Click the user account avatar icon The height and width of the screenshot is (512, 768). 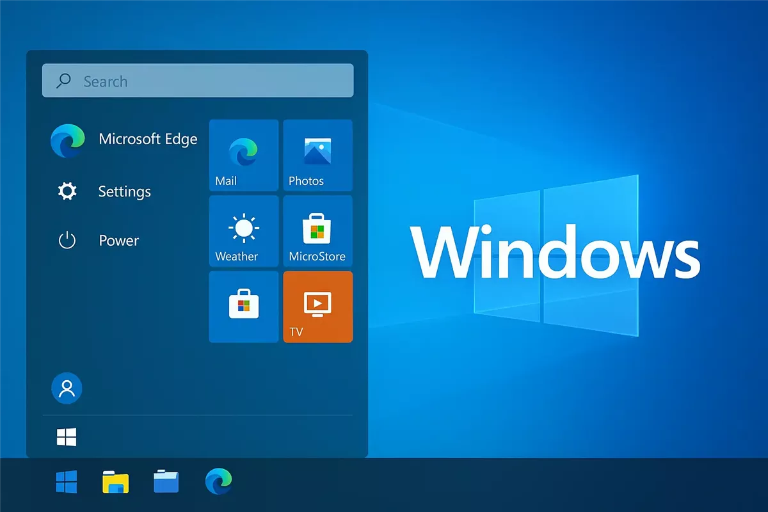pyautogui.click(x=67, y=388)
